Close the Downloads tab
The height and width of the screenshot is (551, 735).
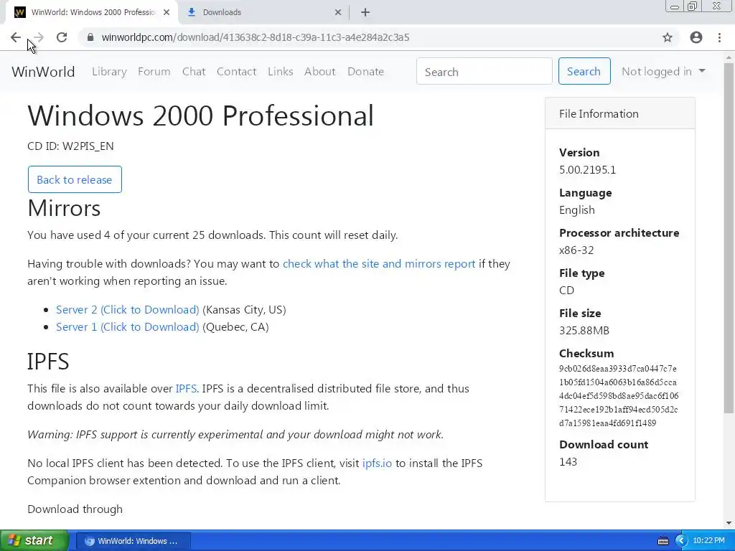[338, 13]
